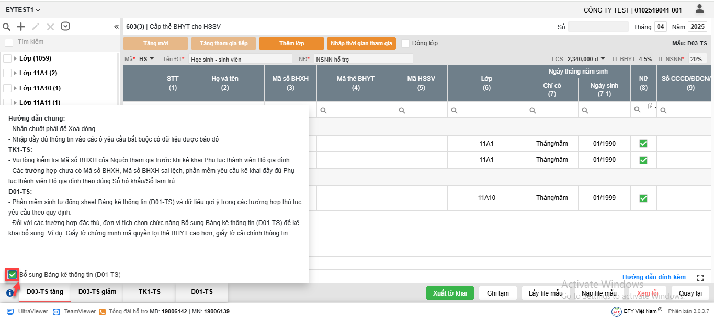714x318 pixels.
Task: Click the Thêm lớp orange button
Action: click(x=291, y=43)
